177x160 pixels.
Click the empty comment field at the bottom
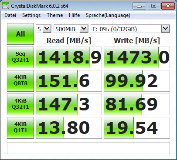pos(88,149)
